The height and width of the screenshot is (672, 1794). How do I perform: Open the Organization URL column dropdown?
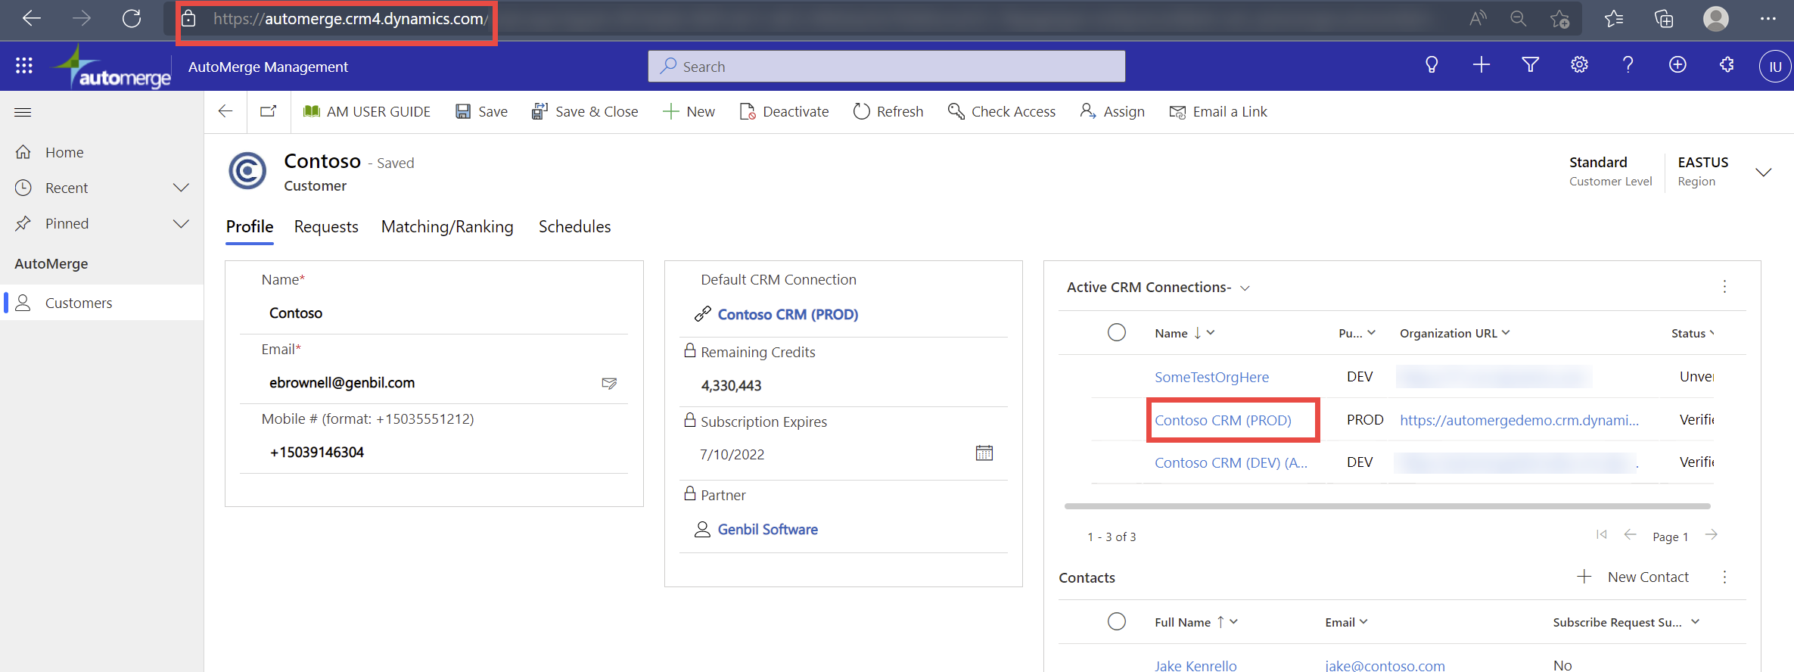point(1506,332)
